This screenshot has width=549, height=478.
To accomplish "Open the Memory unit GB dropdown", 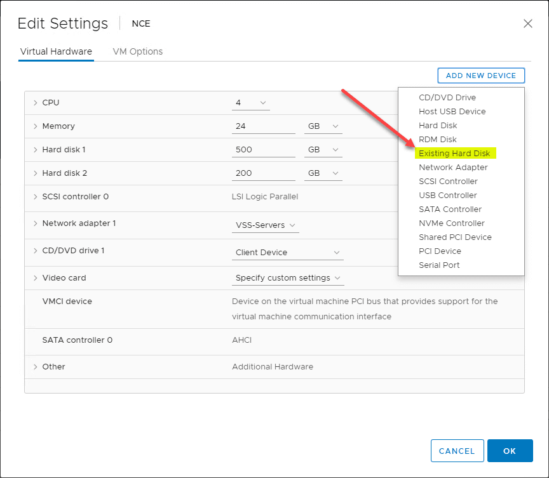I will pos(323,126).
